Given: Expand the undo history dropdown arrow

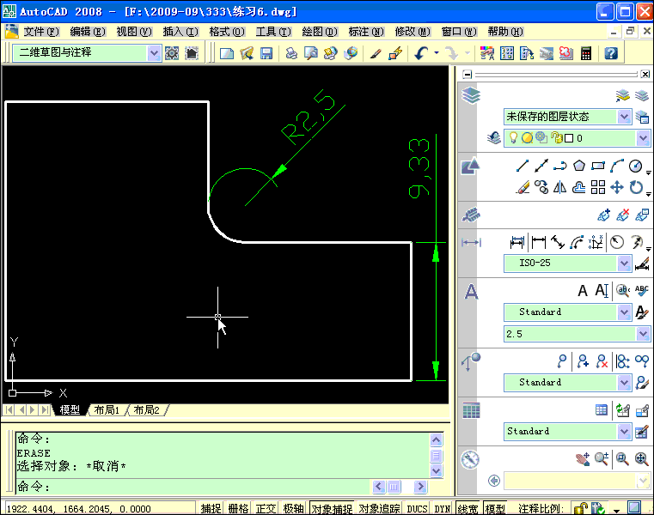Looking at the screenshot, I should [x=437, y=53].
